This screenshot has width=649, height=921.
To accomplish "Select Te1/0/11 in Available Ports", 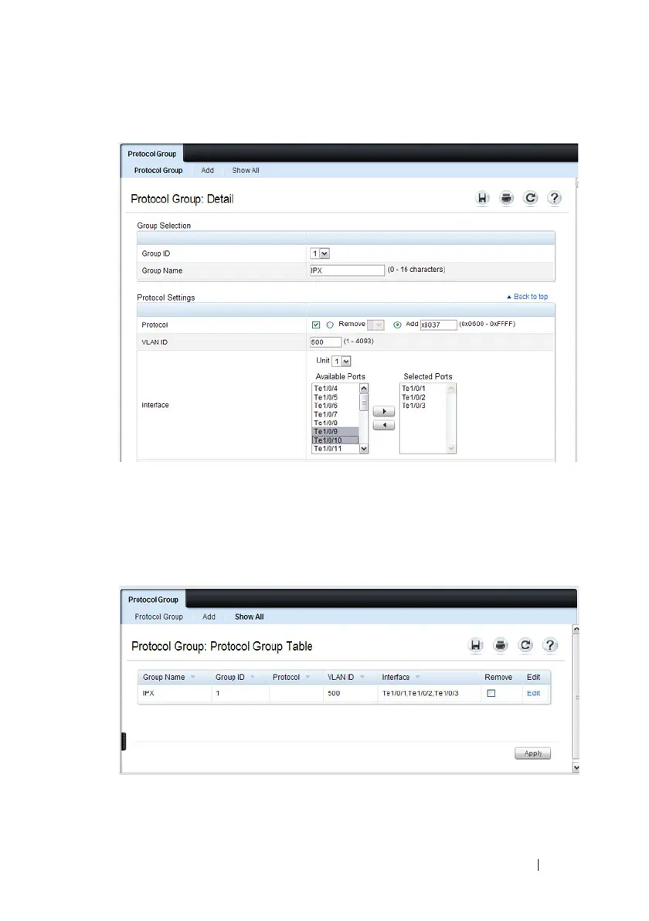I will (335, 449).
